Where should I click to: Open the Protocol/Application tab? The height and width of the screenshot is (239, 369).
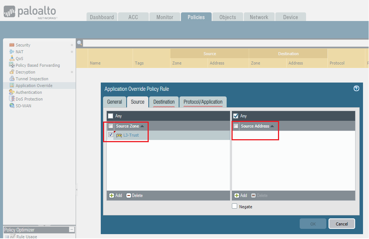pyautogui.click(x=203, y=102)
